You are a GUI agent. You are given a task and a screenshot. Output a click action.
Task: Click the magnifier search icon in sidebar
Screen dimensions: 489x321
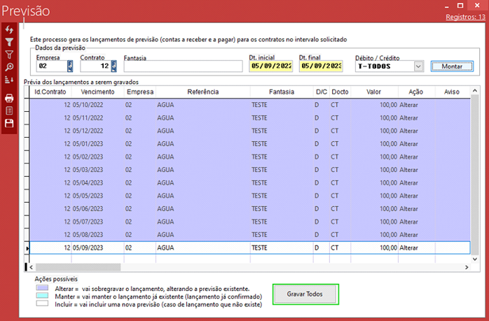(x=9, y=67)
